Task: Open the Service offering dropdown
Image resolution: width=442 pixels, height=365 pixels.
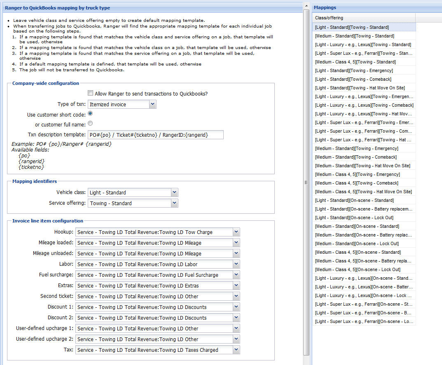Action: coord(174,203)
